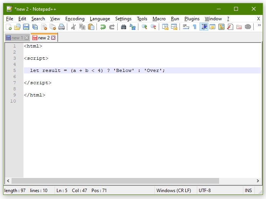Image resolution: width=266 pixels, height=199 pixels.
Task: Undo the last edit
Action: [103, 27]
